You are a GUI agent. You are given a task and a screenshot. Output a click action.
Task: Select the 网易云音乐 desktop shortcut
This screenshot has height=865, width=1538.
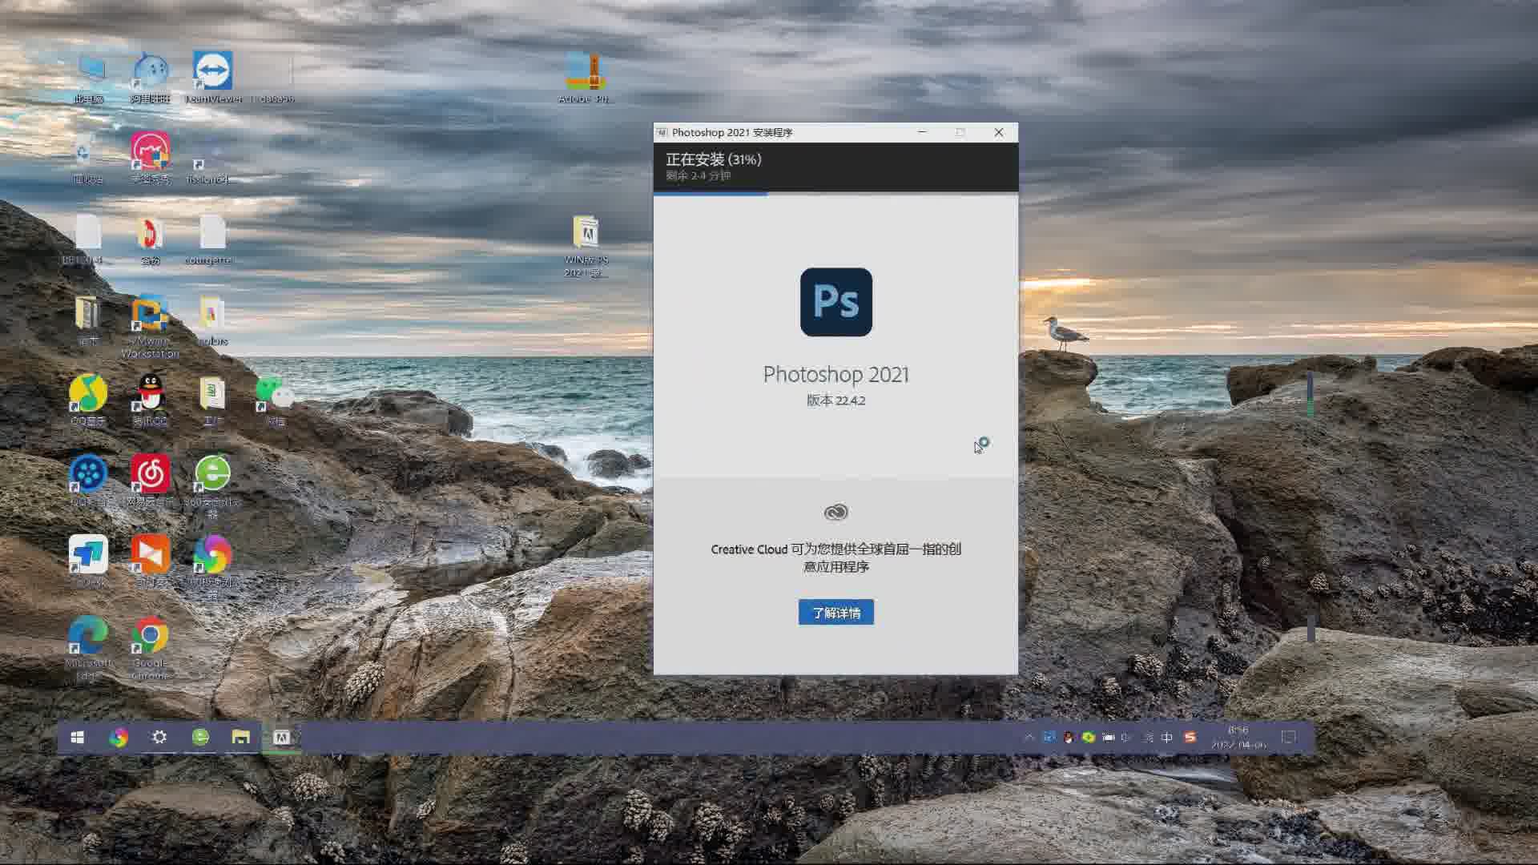tap(151, 481)
